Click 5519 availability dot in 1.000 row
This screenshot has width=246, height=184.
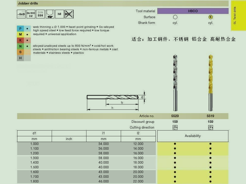210,144
